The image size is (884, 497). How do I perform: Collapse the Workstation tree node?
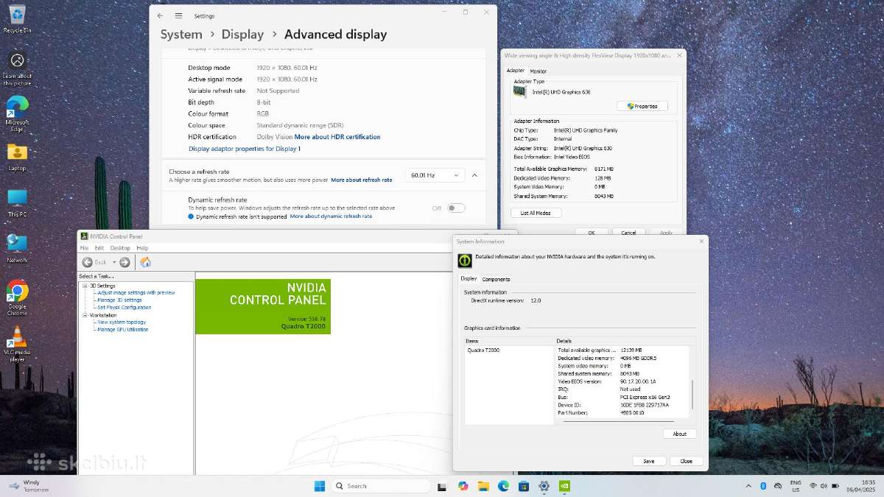point(85,315)
